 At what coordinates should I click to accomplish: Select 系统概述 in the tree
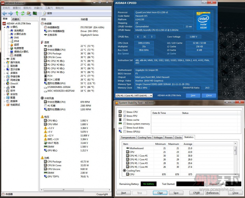point(19,30)
